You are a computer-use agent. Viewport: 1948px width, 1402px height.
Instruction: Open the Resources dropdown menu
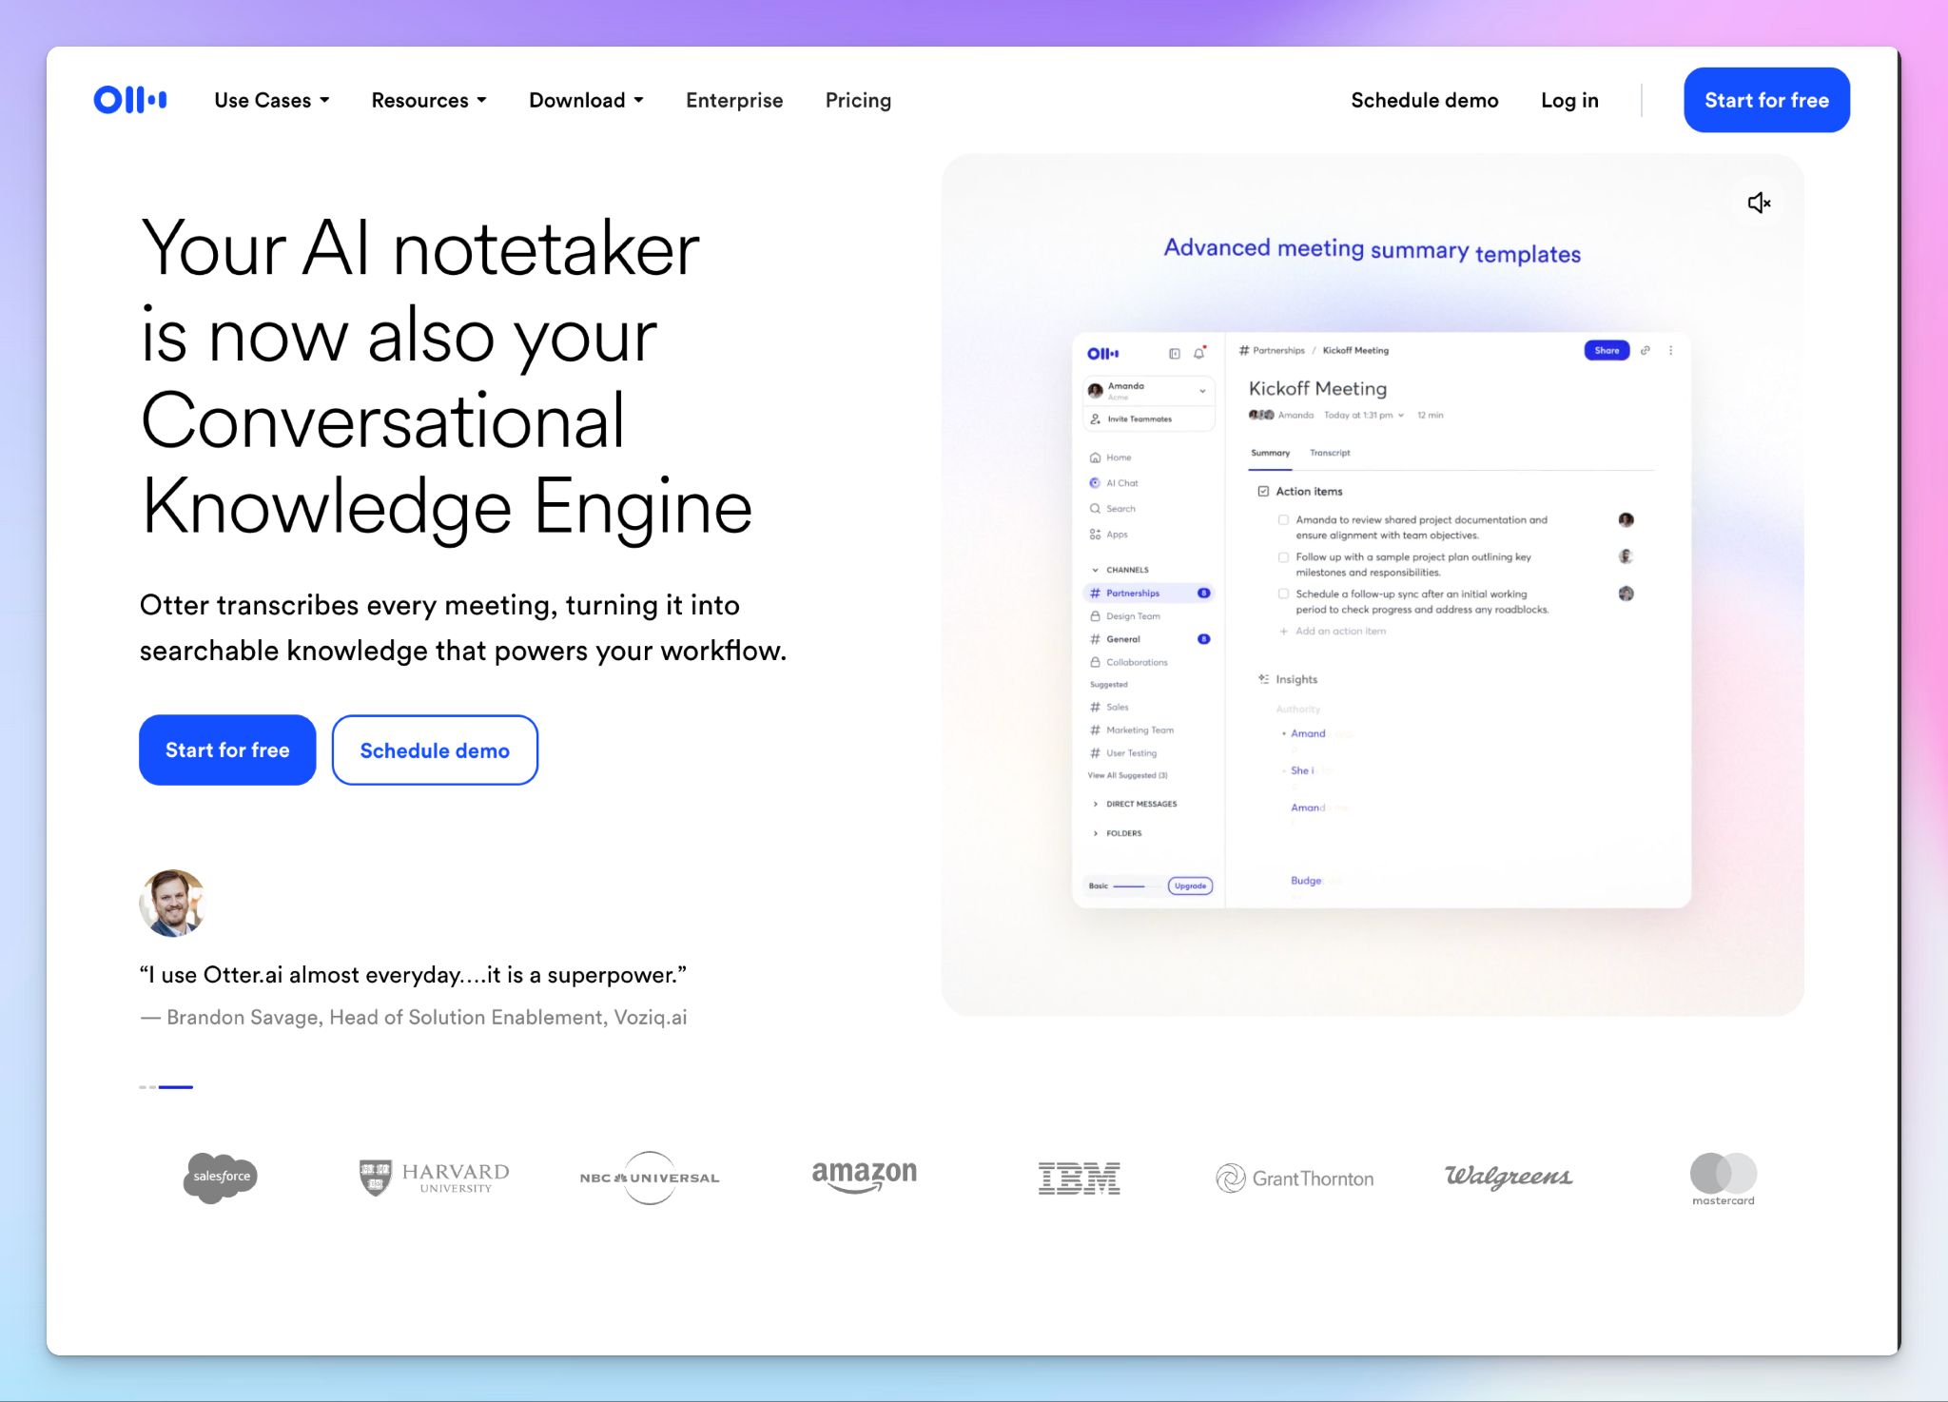[429, 100]
